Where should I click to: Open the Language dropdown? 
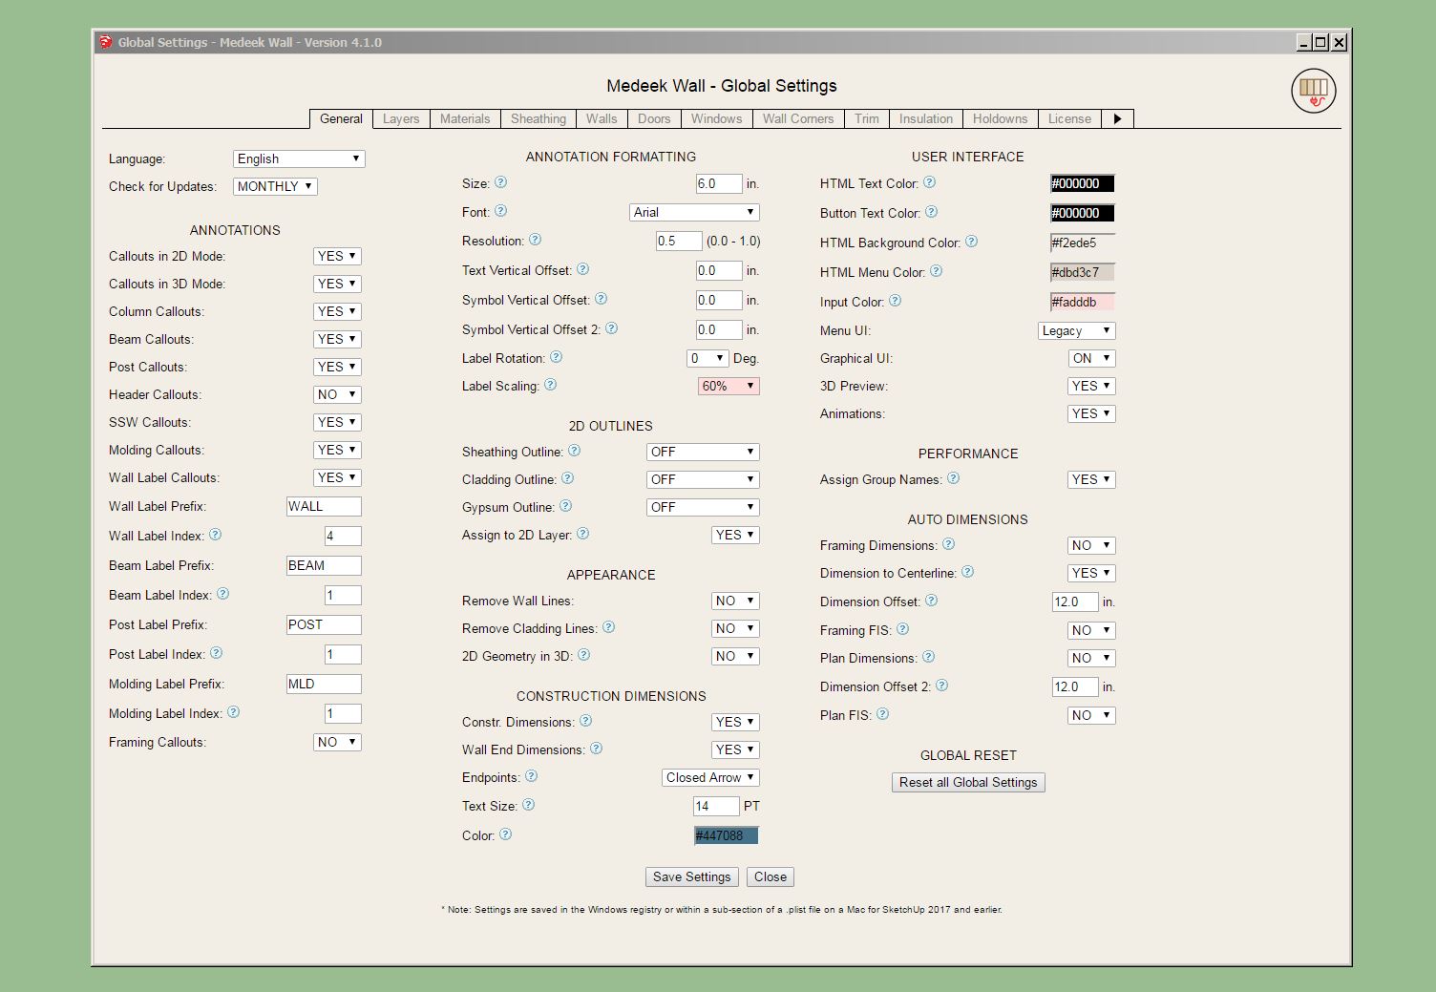299,158
